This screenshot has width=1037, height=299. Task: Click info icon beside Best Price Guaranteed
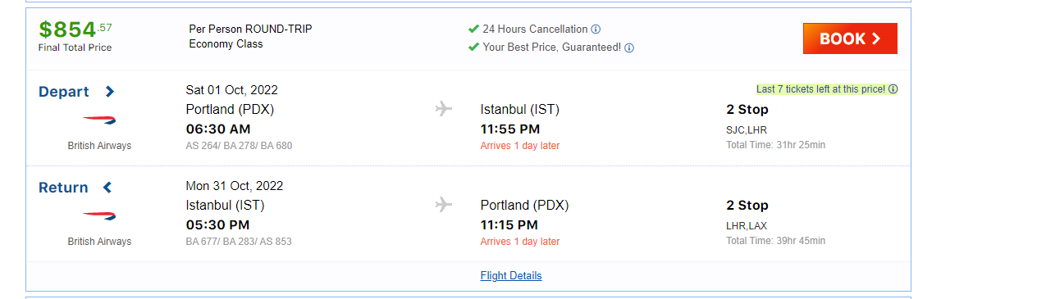click(629, 48)
